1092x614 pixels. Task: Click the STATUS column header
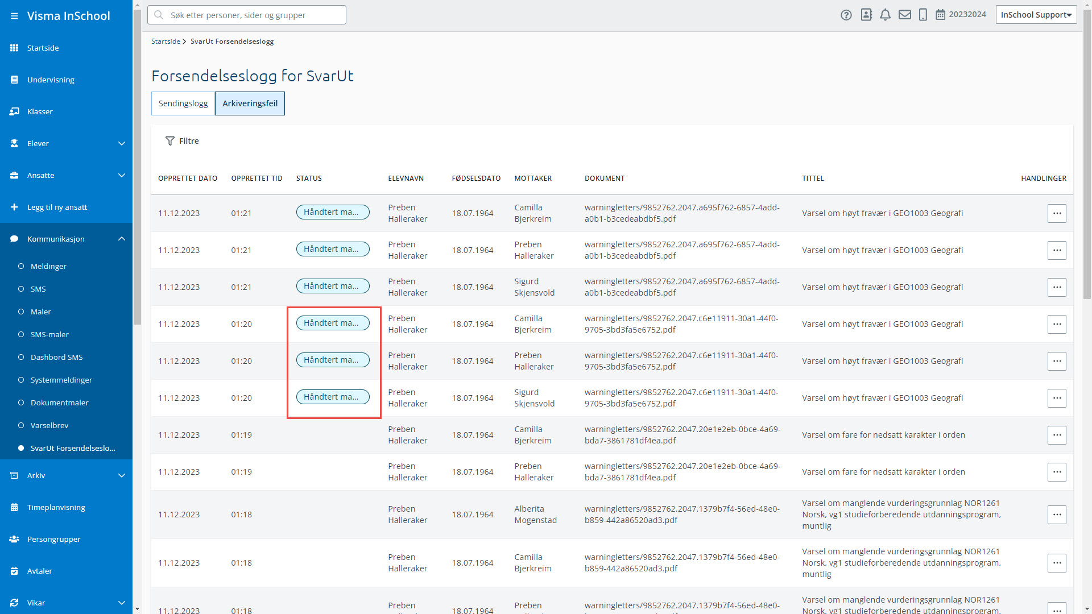pyautogui.click(x=309, y=179)
